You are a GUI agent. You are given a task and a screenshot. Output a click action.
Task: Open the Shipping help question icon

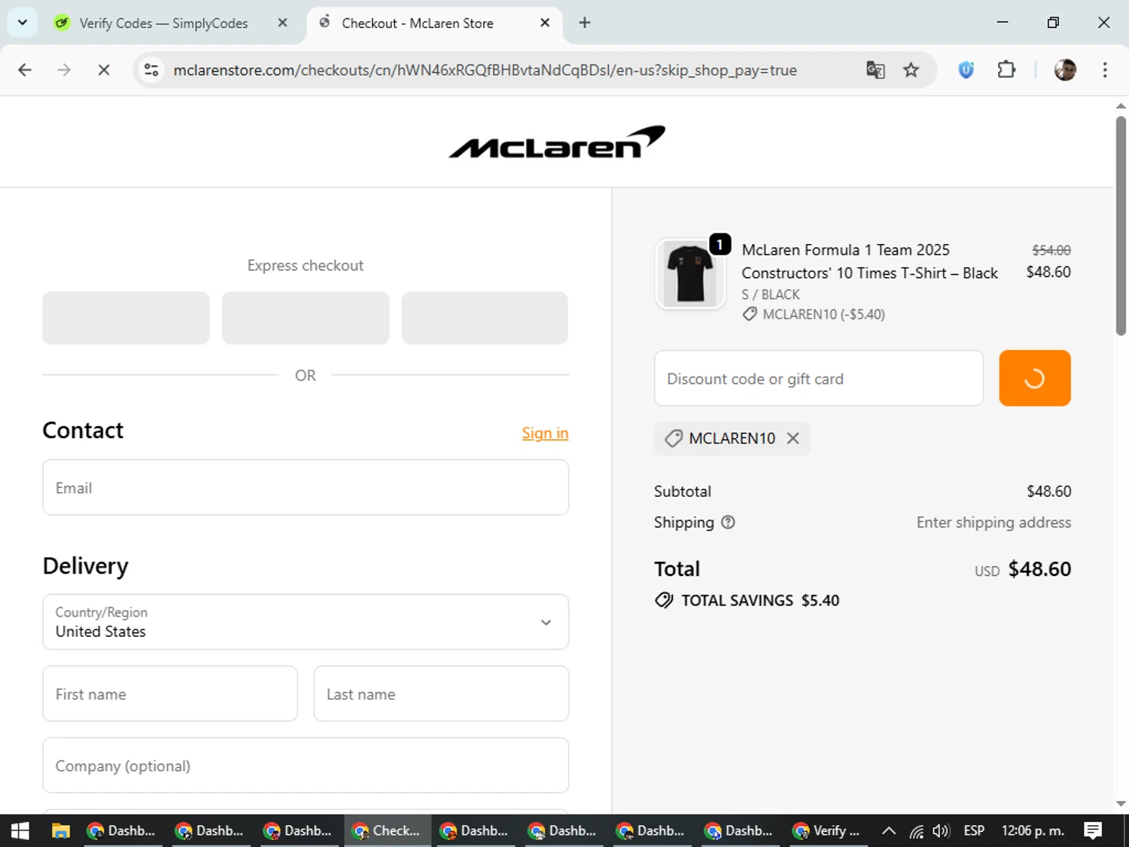728,522
